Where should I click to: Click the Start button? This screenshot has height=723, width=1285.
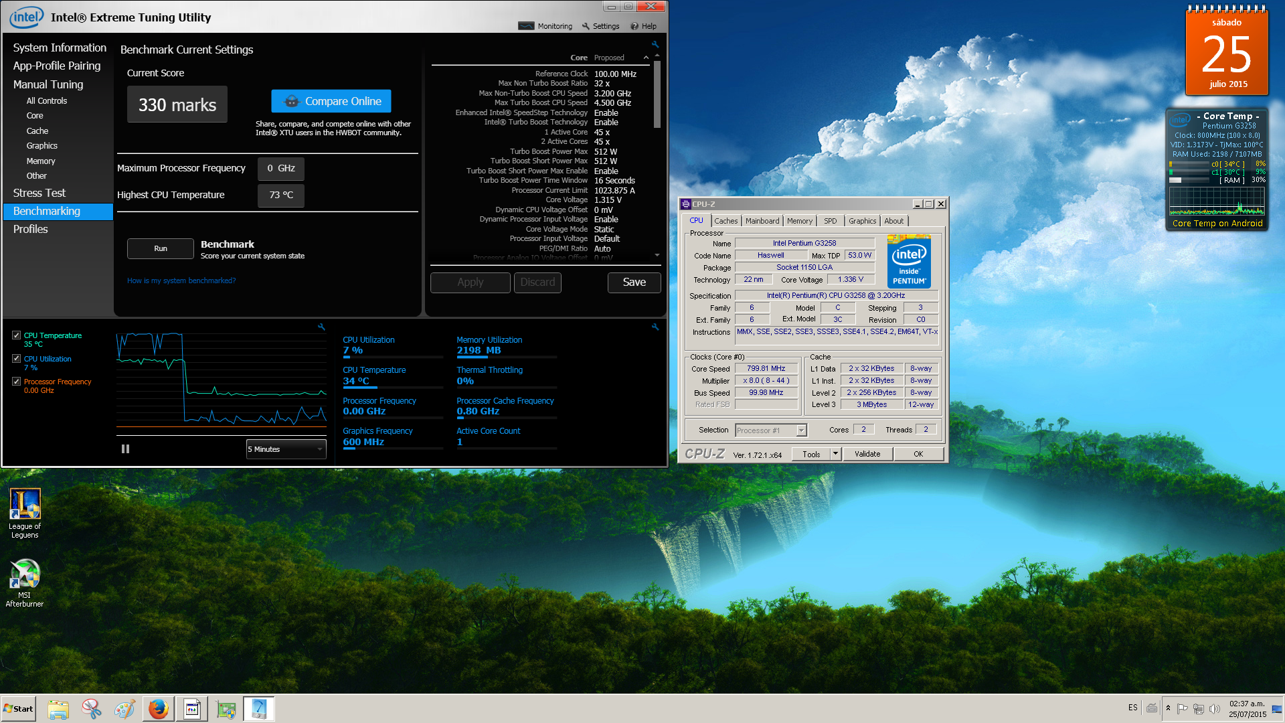tap(19, 709)
